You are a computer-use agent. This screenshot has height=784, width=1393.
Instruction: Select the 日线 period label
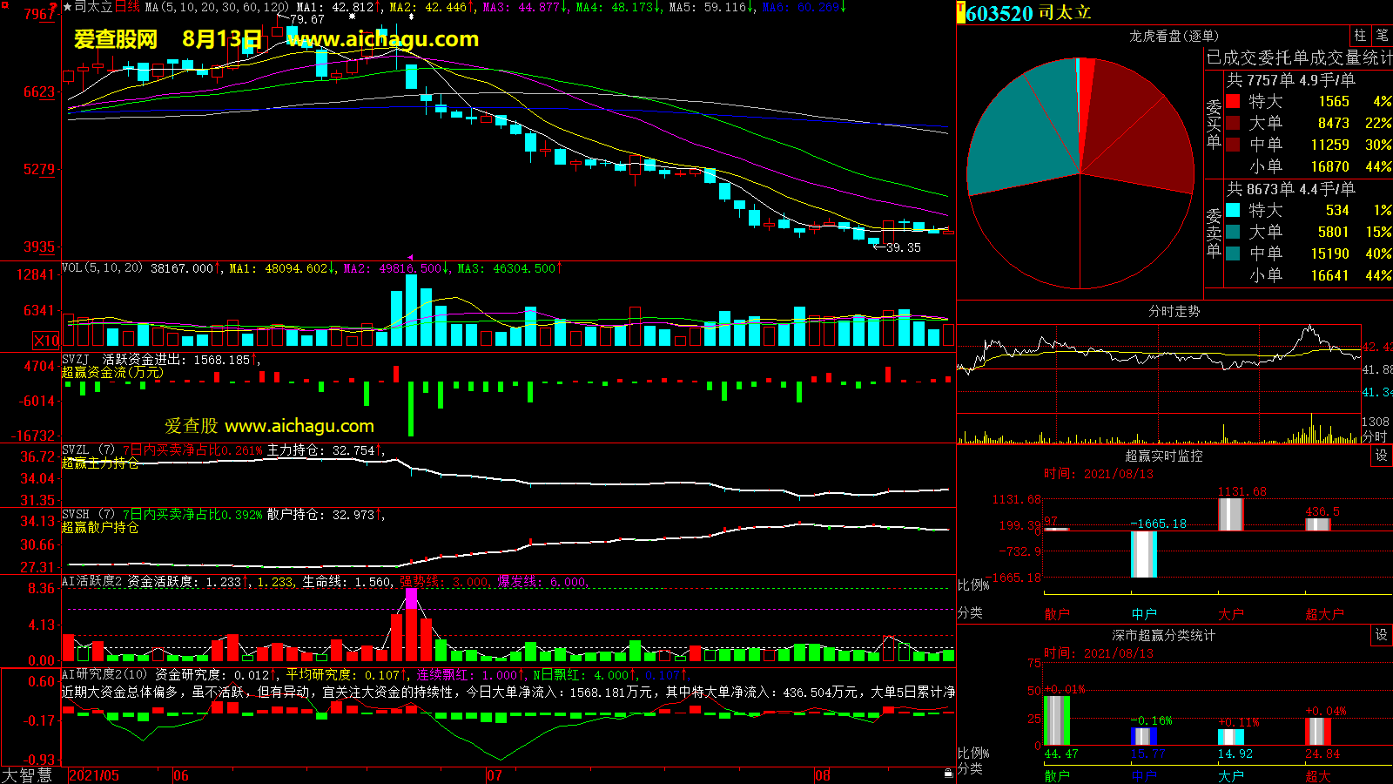pos(128,7)
